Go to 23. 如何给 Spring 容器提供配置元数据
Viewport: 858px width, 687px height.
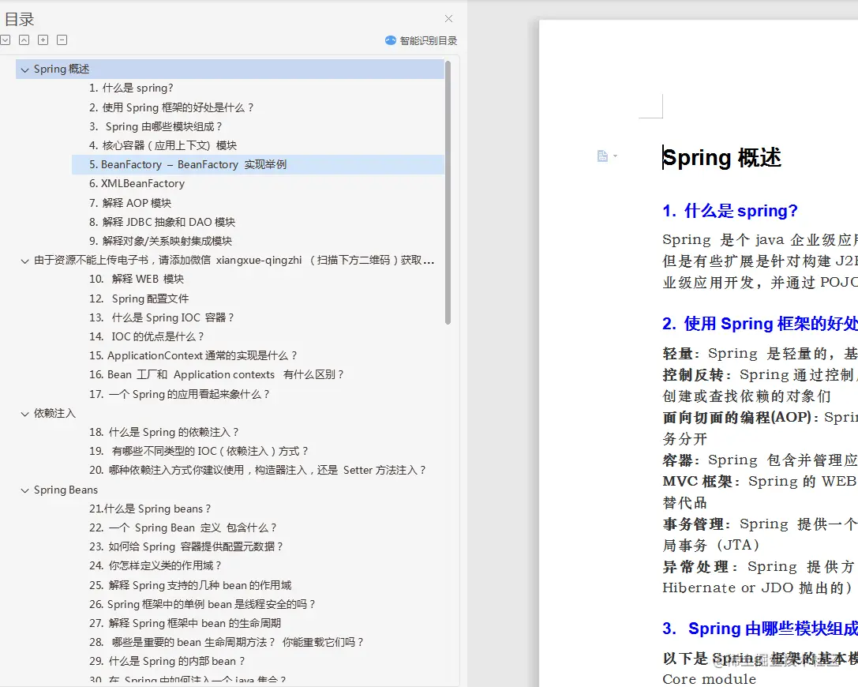[186, 547]
